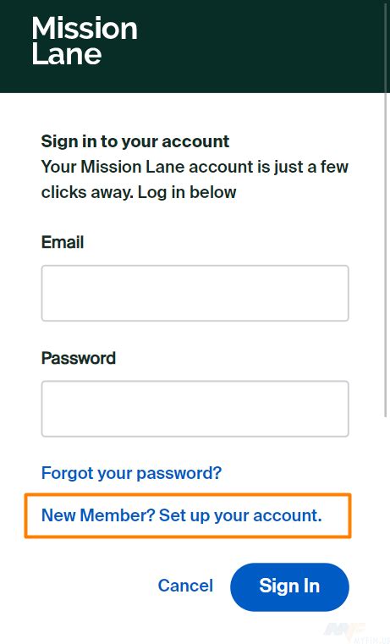The width and height of the screenshot is (390, 644).
Task: Focus the Email input field
Action: 195,294
